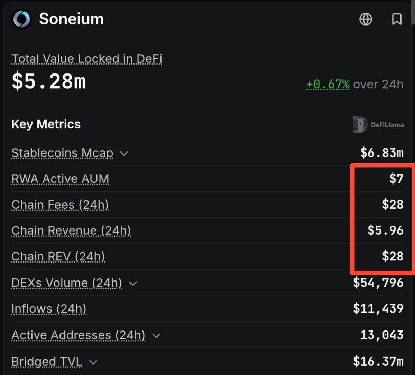Click the +0.67% change value
The image size is (415, 375).
coord(328,84)
